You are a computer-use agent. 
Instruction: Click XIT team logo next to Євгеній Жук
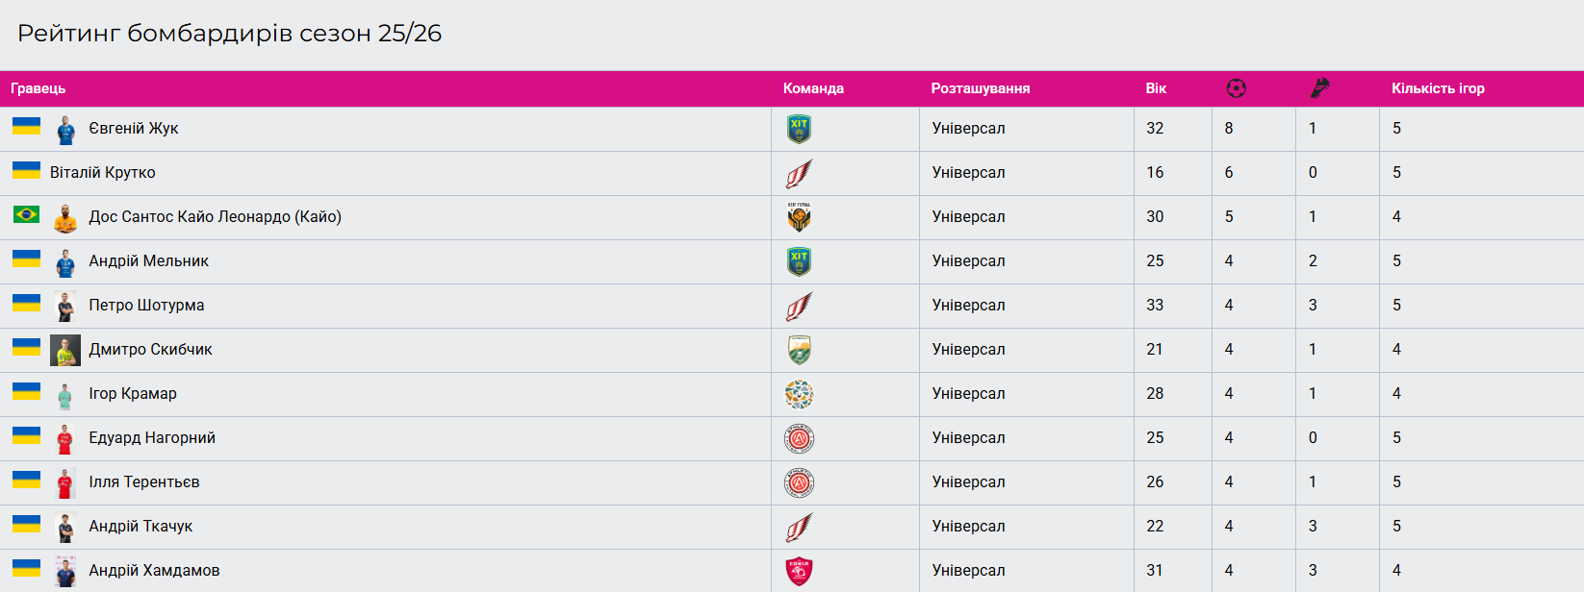point(799,129)
